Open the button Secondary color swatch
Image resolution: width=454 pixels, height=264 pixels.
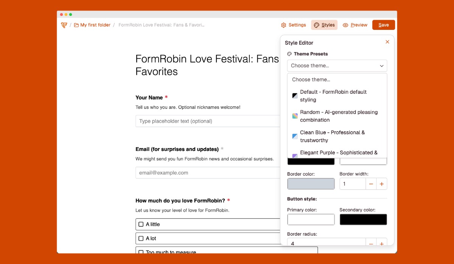pos(363,220)
